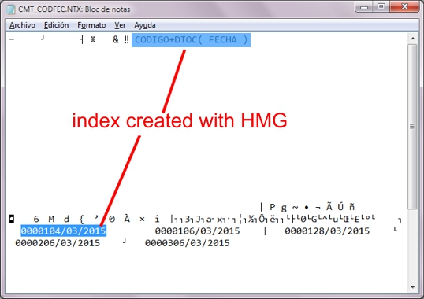This screenshot has height=299, width=424.
Task: Click the window title CMT_CODFEC.NTX: Bloc de notas
Action: click(74, 9)
